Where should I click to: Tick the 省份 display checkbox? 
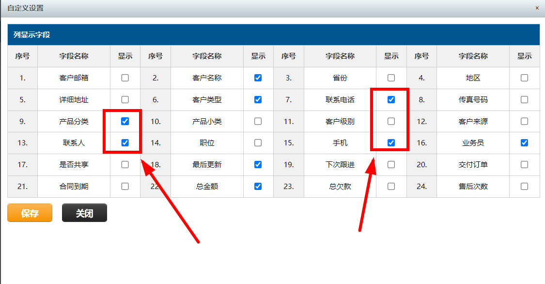[391, 78]
